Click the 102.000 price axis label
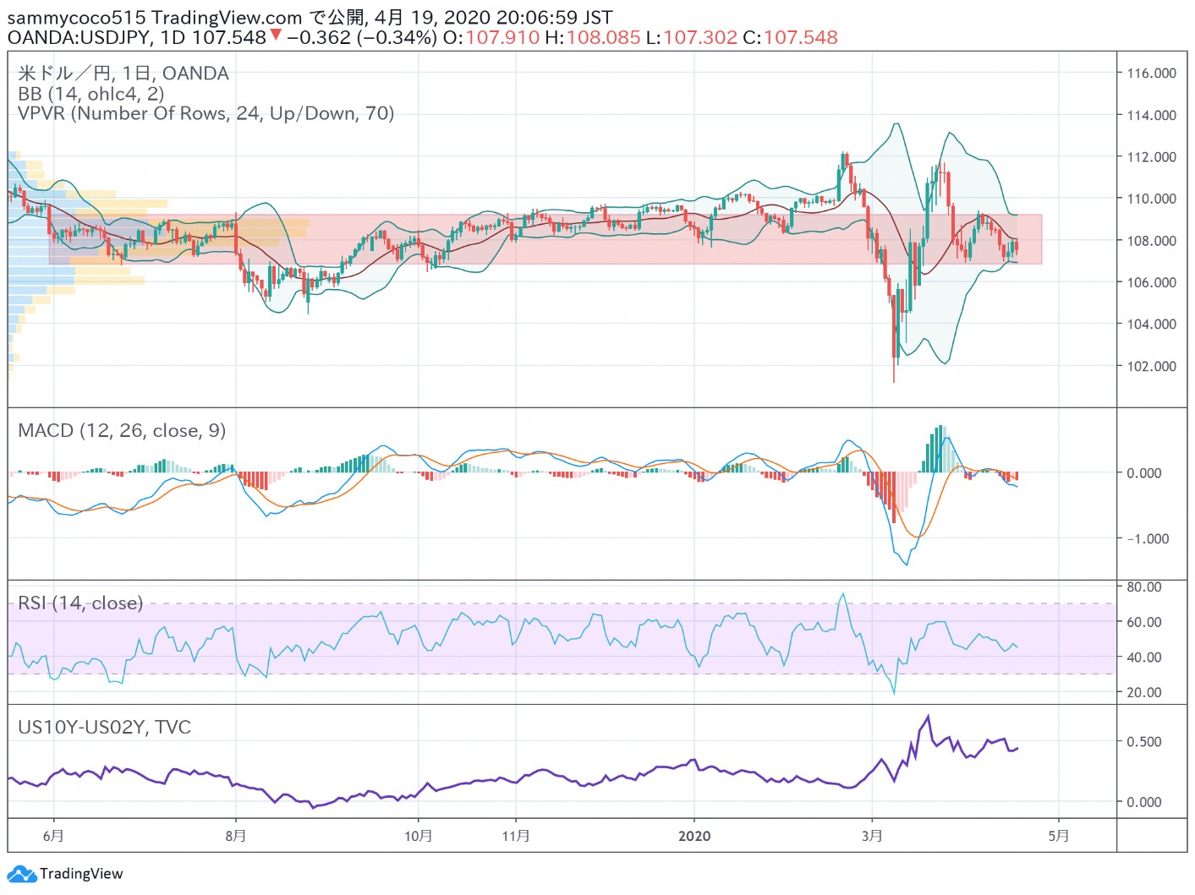Image resolution: width=1195 pixels, height=895 pixels. pyautogui.click(x=1151, y=366)
